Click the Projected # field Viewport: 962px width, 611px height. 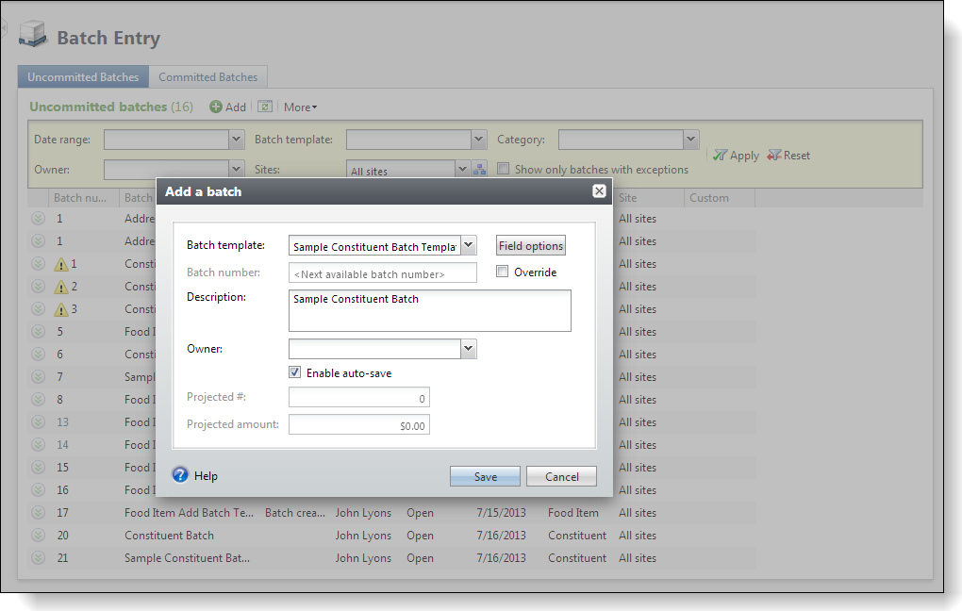pyautogui.click(x=359, y=398)
